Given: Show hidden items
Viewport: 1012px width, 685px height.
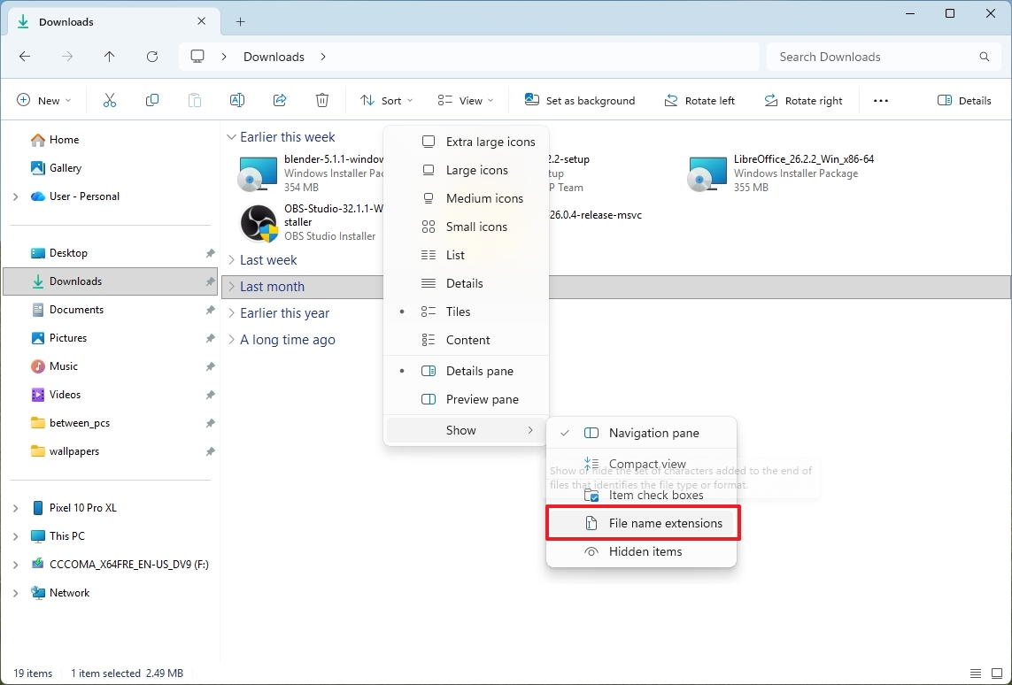Looking at the screenshot, I should 644,551.
